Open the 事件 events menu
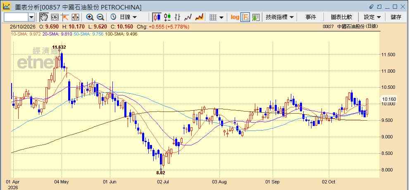This screenshot has height=190, width=409. point(311,17)
